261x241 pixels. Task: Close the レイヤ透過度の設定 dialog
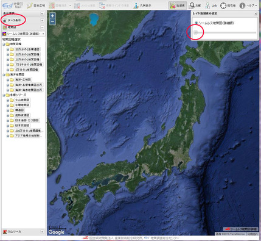(x=256, y=13)
